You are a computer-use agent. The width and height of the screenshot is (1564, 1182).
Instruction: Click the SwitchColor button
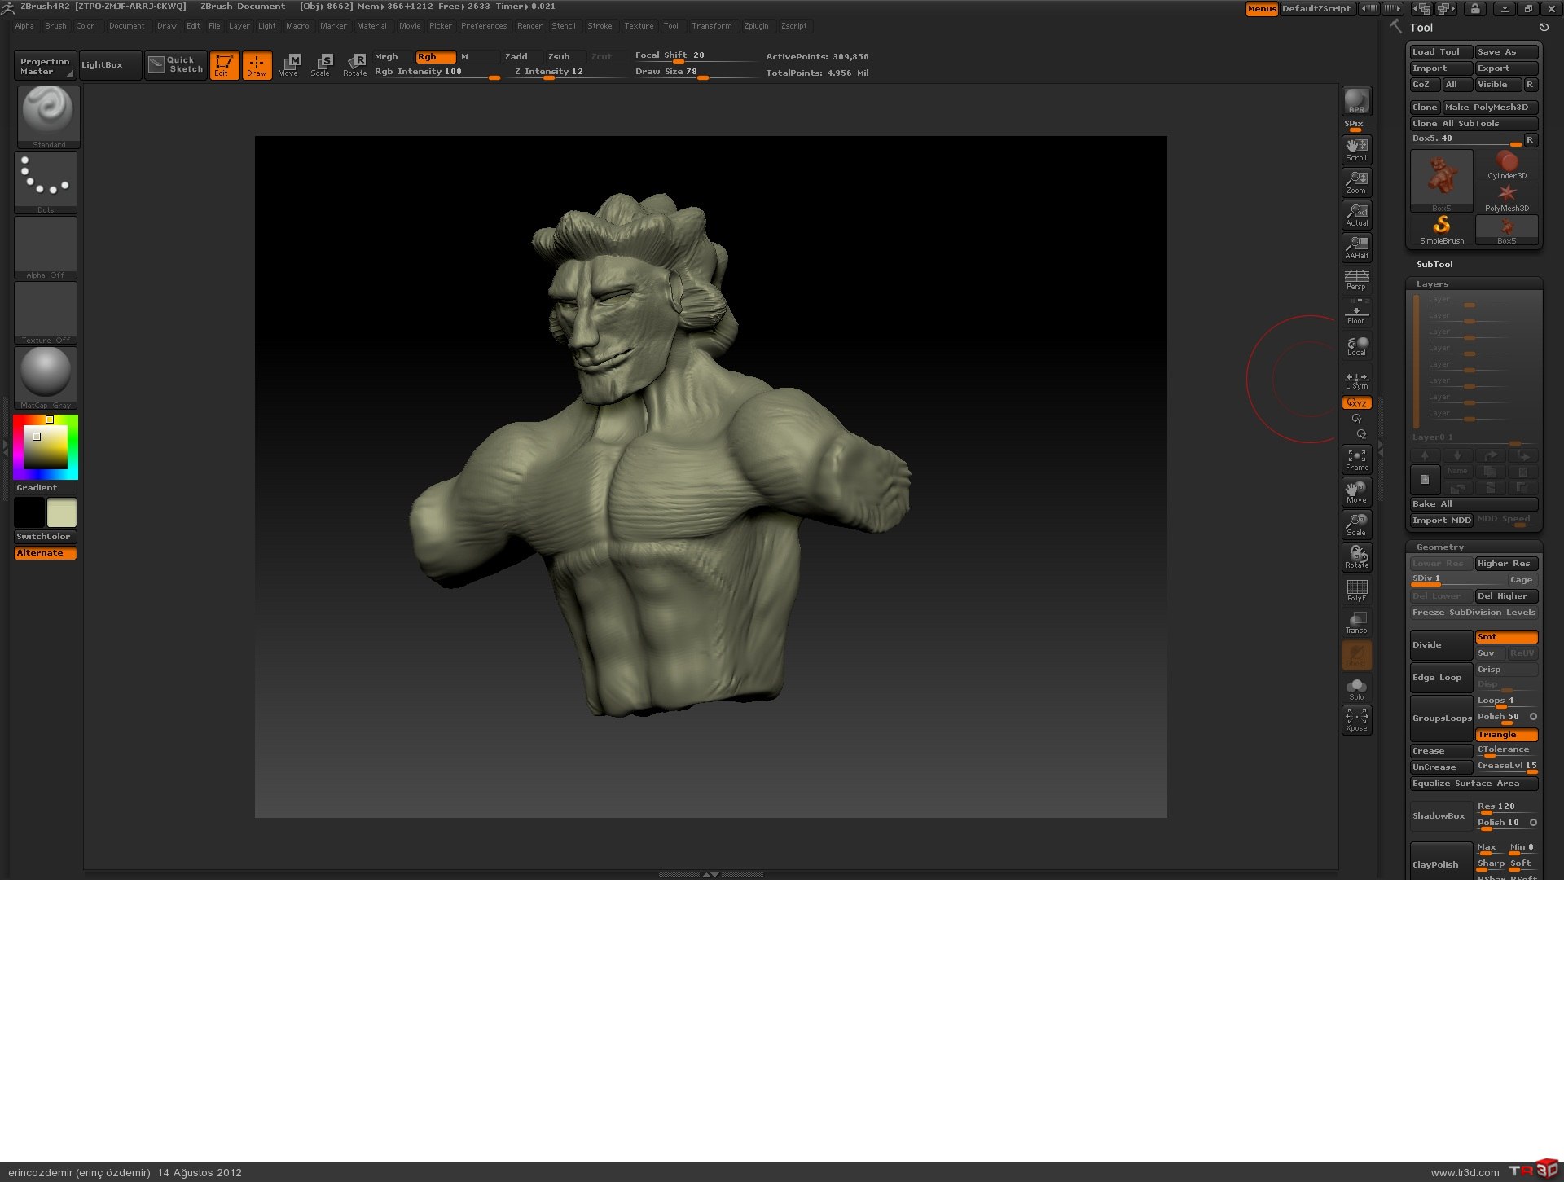[46, 537]
